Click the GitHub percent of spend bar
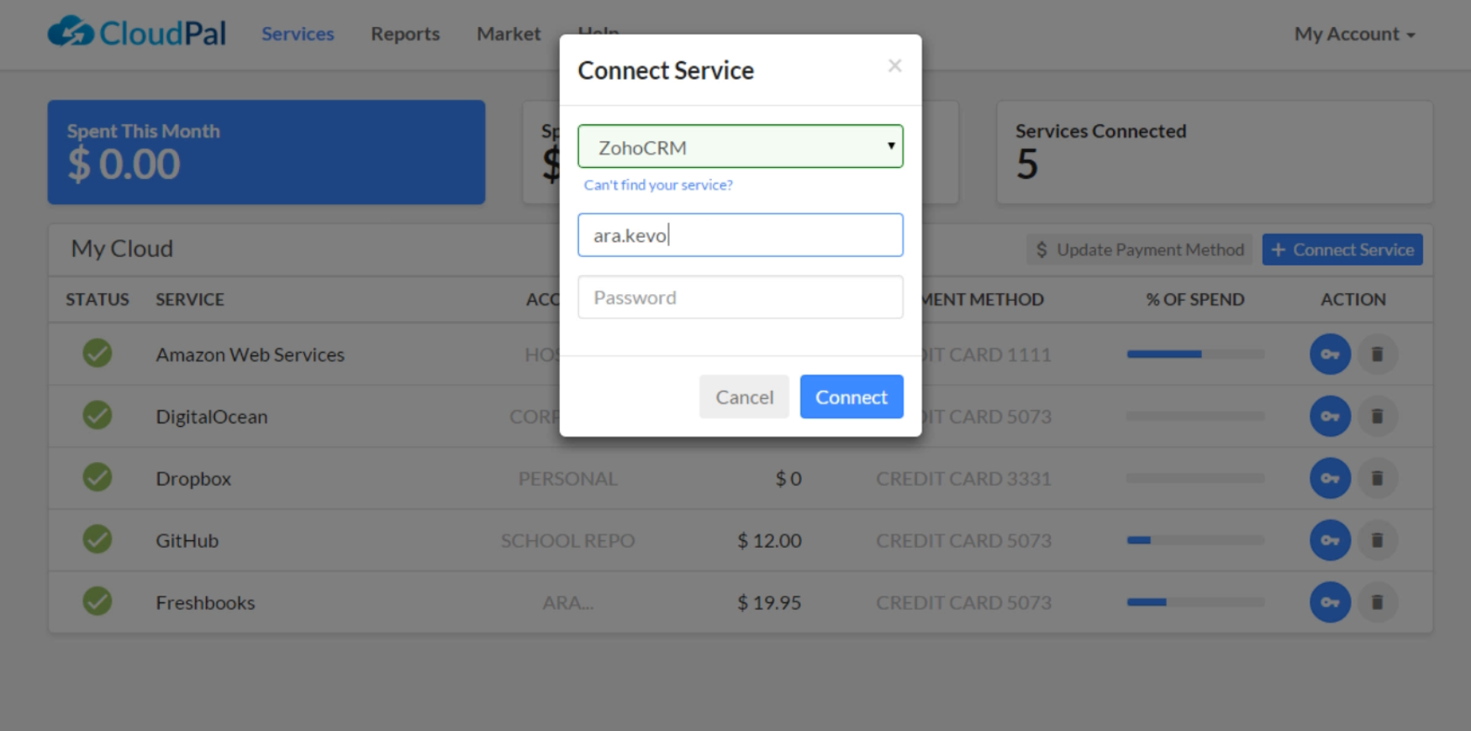This screenshot has width=1471, height=731. 1195,540
